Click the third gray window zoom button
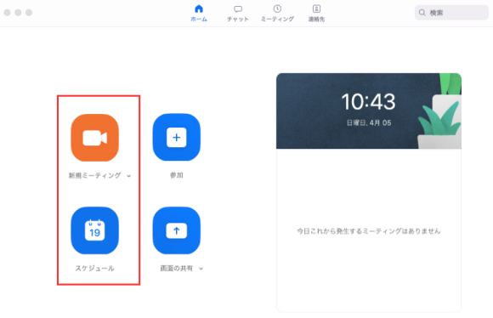 (29, 13)
